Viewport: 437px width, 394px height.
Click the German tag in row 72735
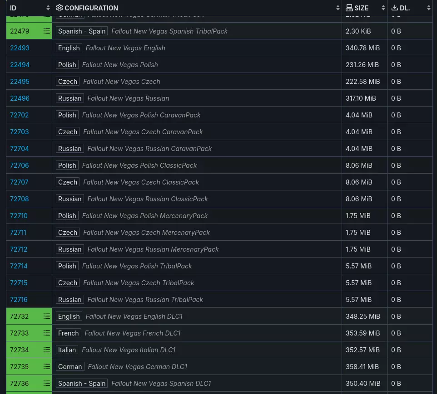click(70, 366)
